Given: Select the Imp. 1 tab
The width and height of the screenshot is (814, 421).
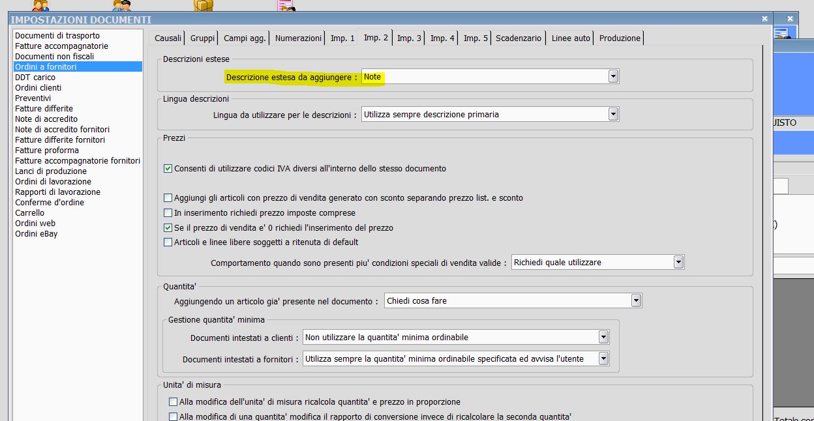Looking at the screenshot, I should [343, 38].
